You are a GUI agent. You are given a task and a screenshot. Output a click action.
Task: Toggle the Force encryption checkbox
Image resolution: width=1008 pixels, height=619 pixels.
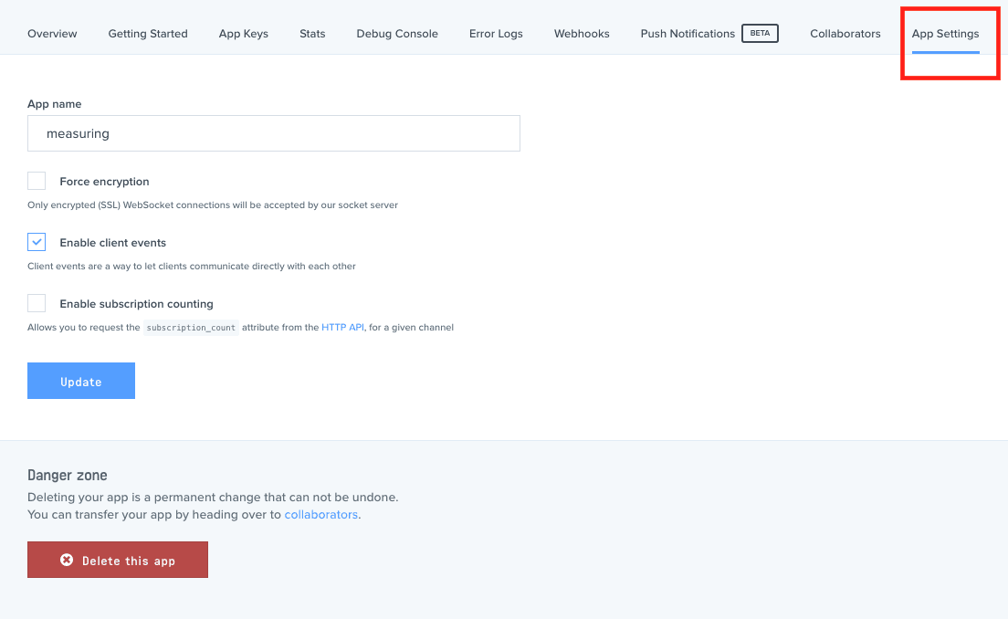(37, 181)
